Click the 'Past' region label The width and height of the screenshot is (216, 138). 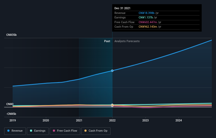(x=107, y=41)
